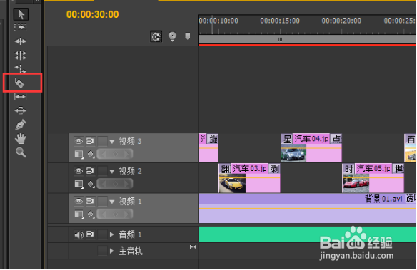Click the Set unnumbered marker icon

(x=188, y=36)
